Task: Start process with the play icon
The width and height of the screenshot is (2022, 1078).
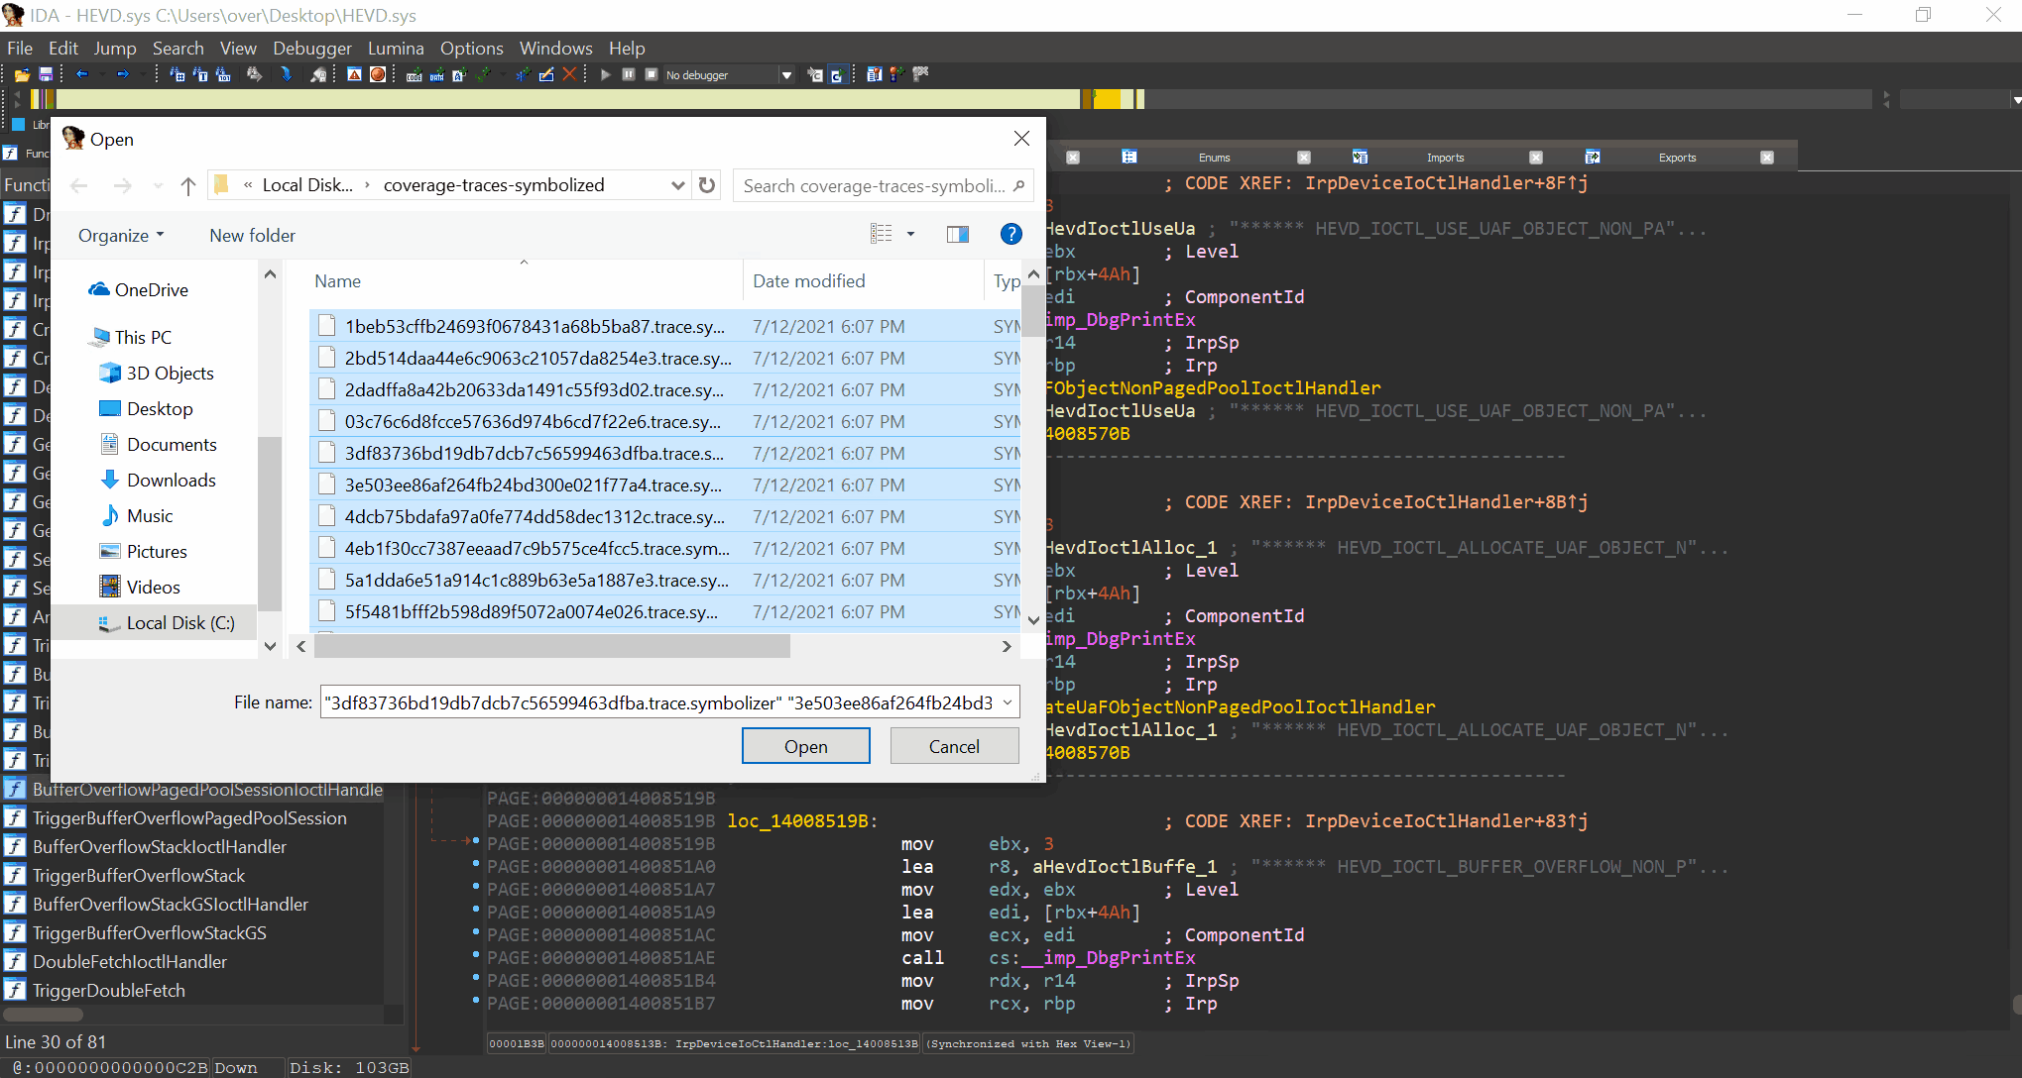Action: point(605,74)
